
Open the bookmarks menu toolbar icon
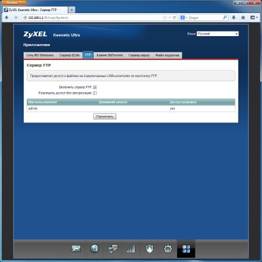coord(254,17)
